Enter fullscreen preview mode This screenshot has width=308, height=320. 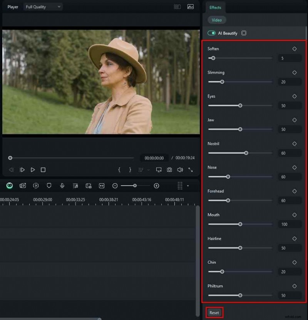(190, 169)
